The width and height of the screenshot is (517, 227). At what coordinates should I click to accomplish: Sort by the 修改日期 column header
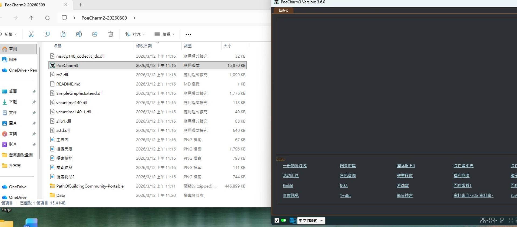(x=144, y=46)
